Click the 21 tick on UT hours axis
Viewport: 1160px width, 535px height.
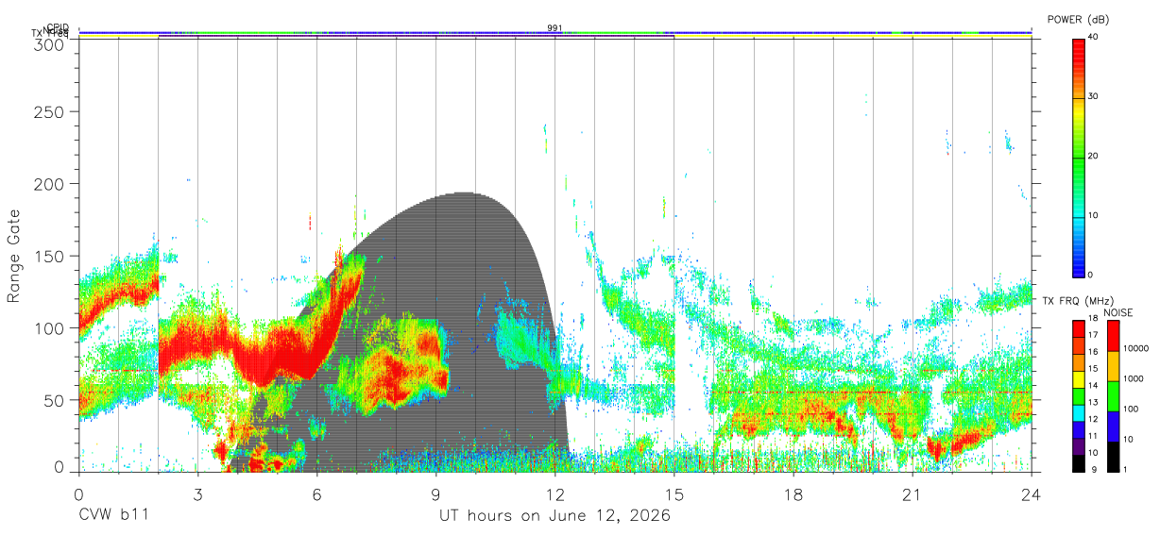[913, 493]
